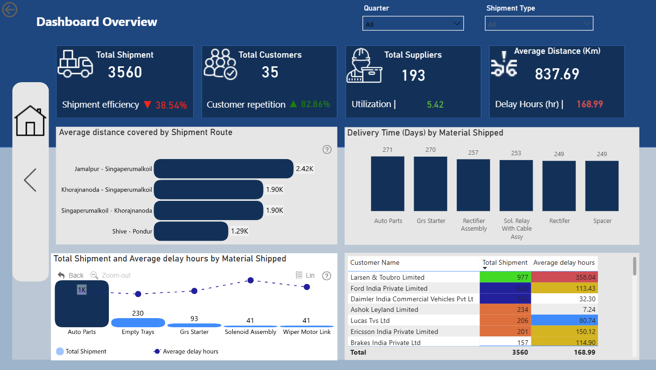Viewport: 656px width, 370px height.
Task: Click the Utilization 5.42 value
Action: pos(435,104)
